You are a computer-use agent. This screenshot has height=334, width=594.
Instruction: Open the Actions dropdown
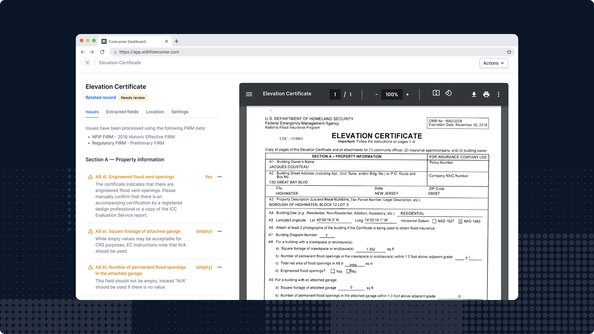point(493,63)
